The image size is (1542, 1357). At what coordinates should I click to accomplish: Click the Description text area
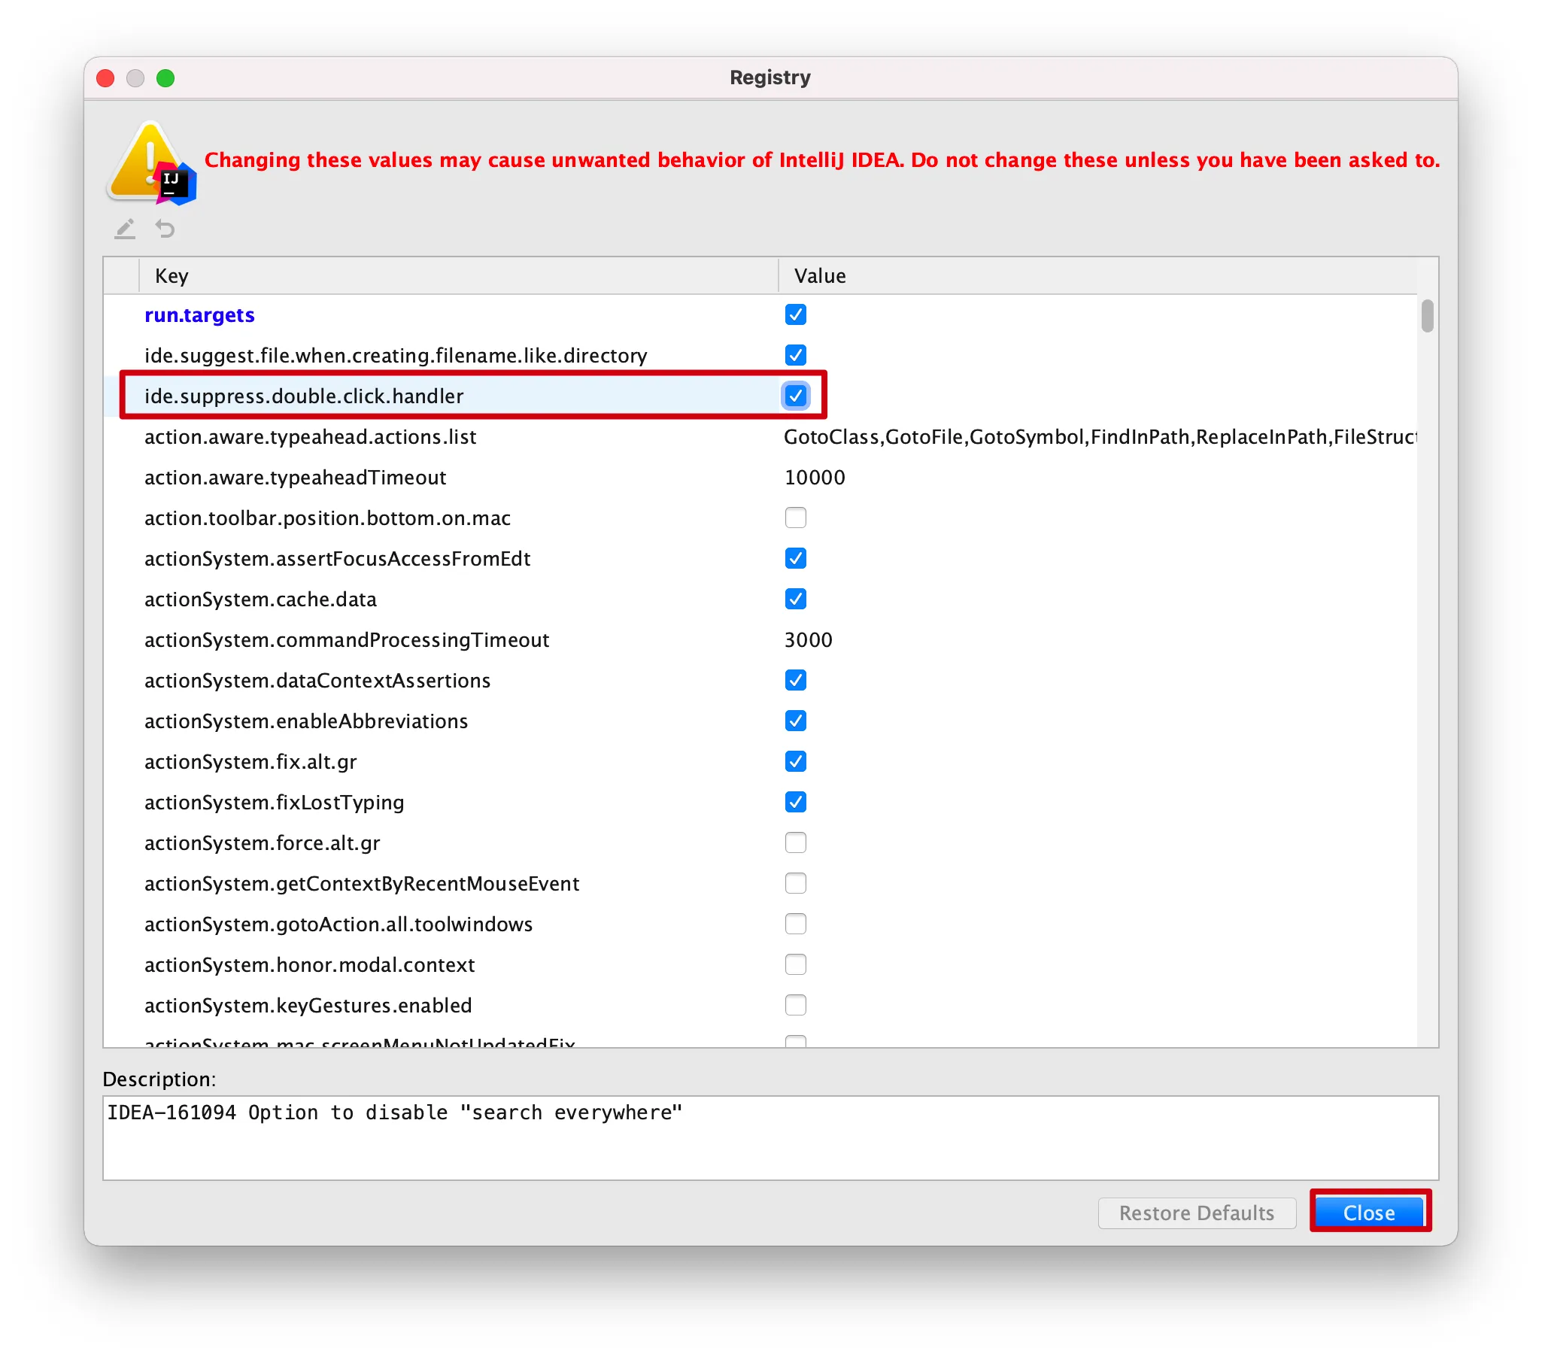tap(770, 1137)
